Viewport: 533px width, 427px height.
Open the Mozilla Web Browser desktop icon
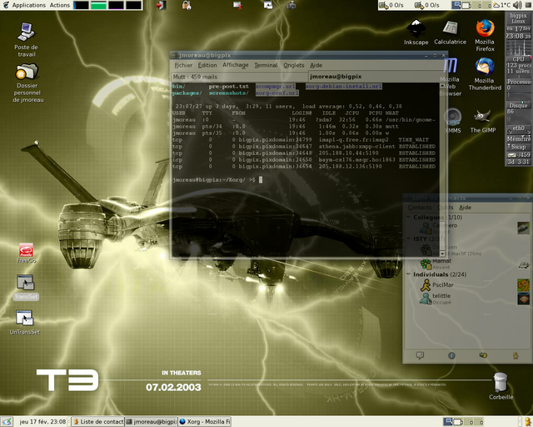[451, 78]
